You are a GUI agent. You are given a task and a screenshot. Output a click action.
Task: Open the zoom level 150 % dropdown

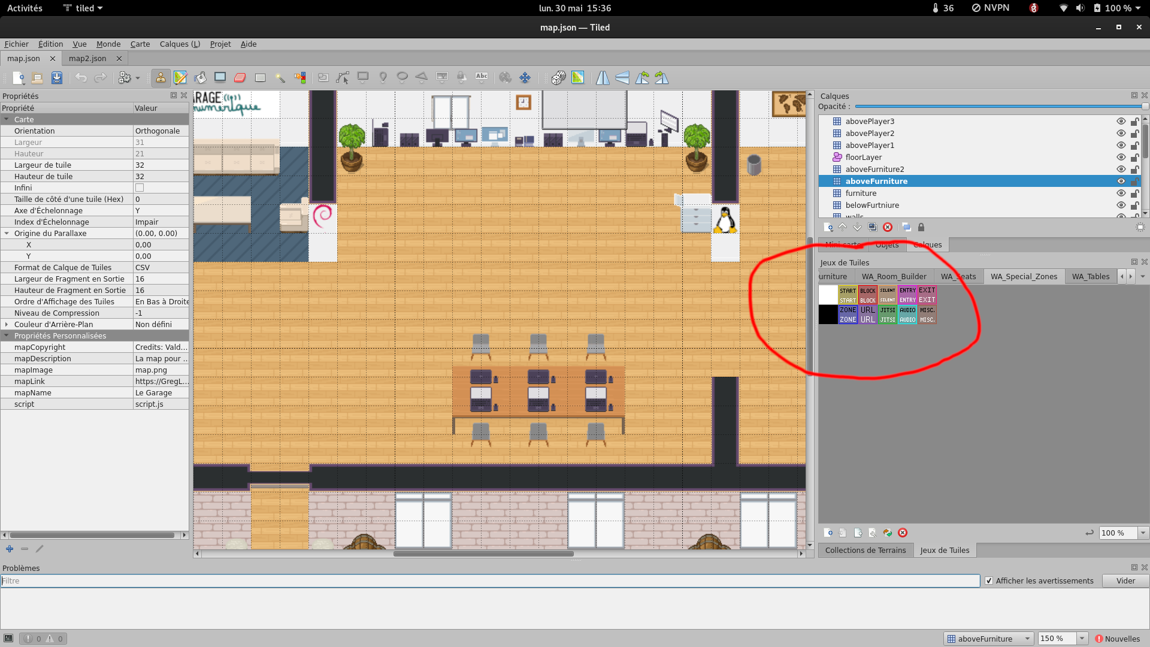[1082, 639]
